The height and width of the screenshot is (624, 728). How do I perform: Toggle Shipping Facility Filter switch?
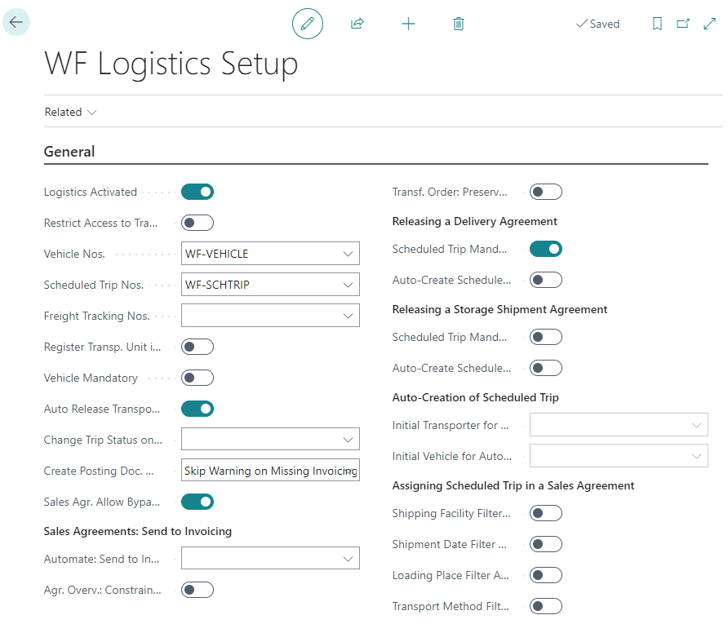(546, 513)
